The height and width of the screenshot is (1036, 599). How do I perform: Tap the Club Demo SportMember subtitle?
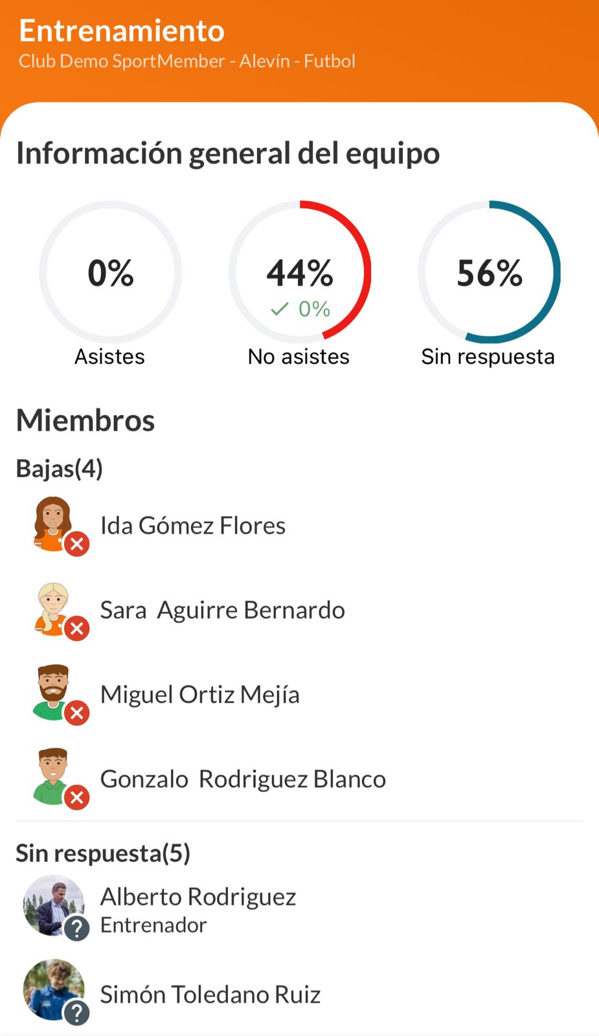click(187, 61)
